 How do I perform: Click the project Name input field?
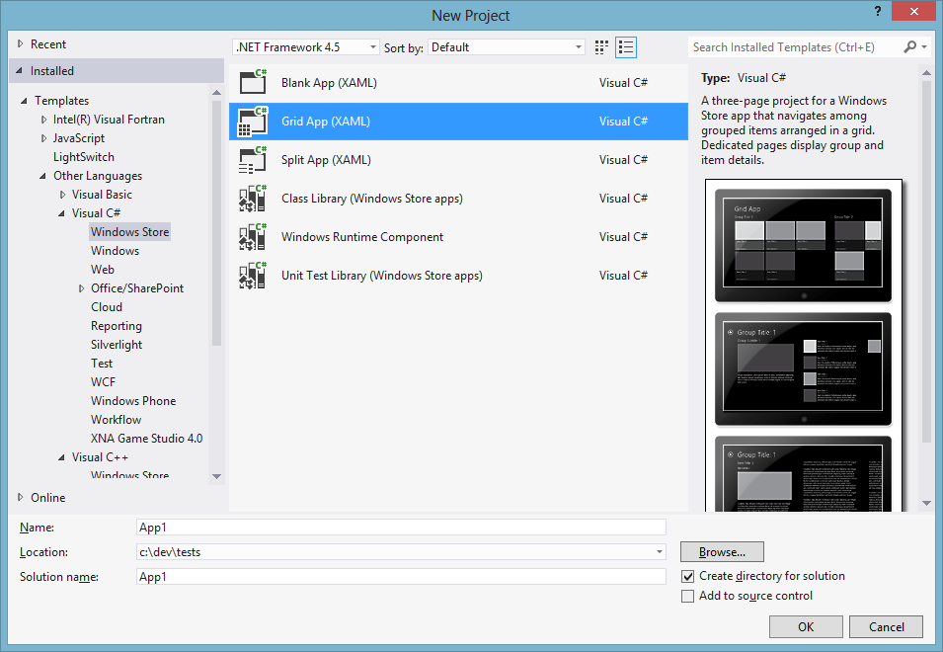pos(401,528)
